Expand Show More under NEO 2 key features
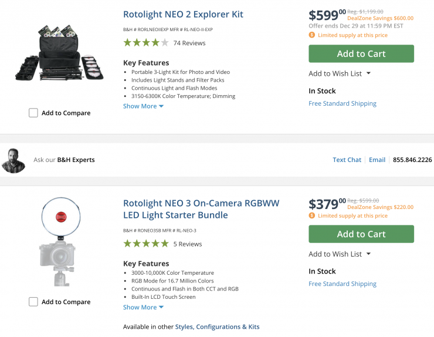 [143, 106]
